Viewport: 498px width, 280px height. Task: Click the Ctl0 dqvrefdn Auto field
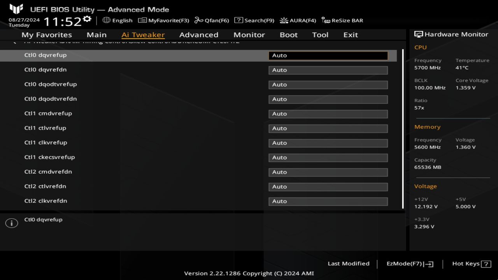coord(328,70)
